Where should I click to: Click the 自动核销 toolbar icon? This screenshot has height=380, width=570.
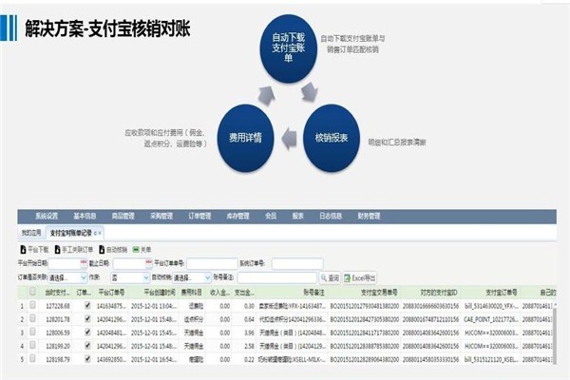point(102,250)
